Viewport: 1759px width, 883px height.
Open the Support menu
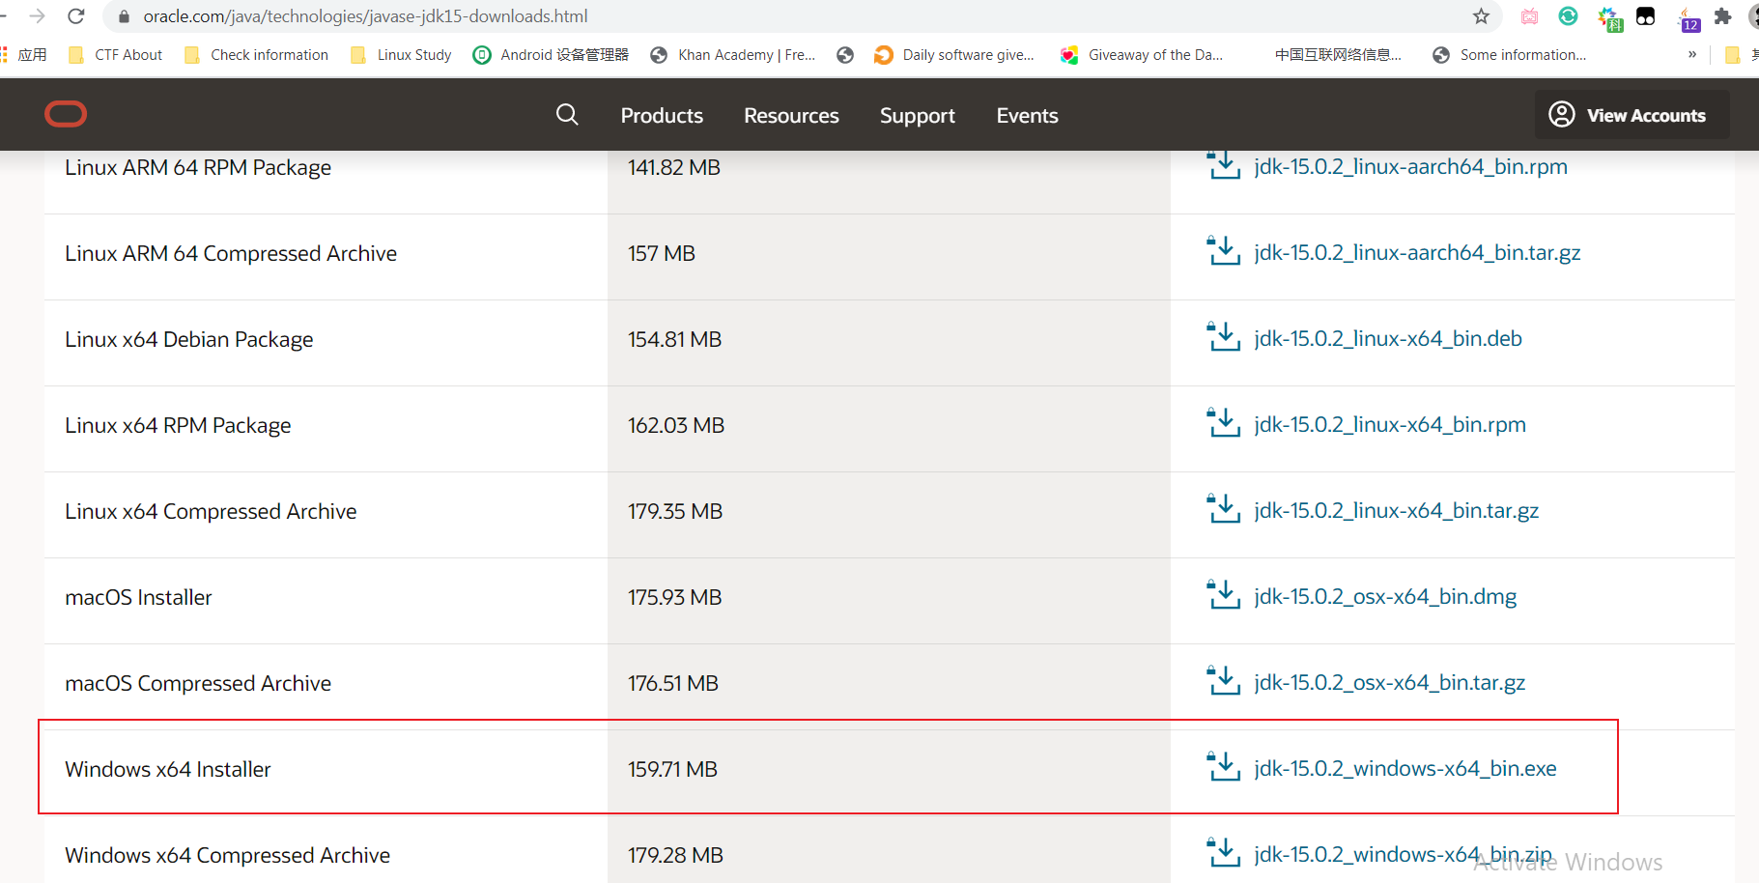(x=917, y=116)
